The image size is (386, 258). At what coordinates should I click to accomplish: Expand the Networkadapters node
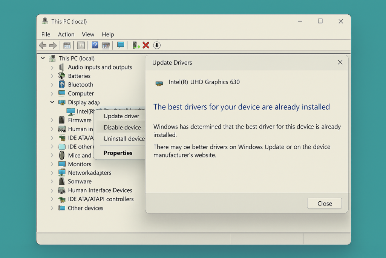click(52, 173)
